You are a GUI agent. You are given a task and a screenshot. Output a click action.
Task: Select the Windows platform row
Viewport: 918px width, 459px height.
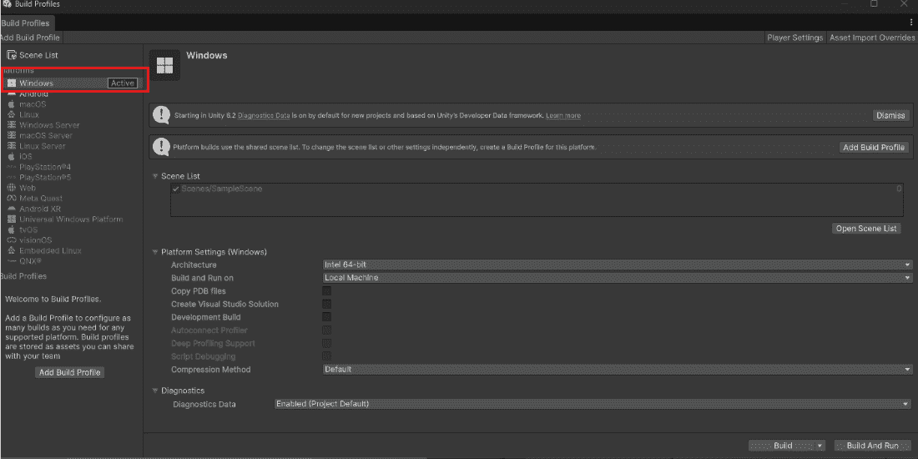click(72, 83)
